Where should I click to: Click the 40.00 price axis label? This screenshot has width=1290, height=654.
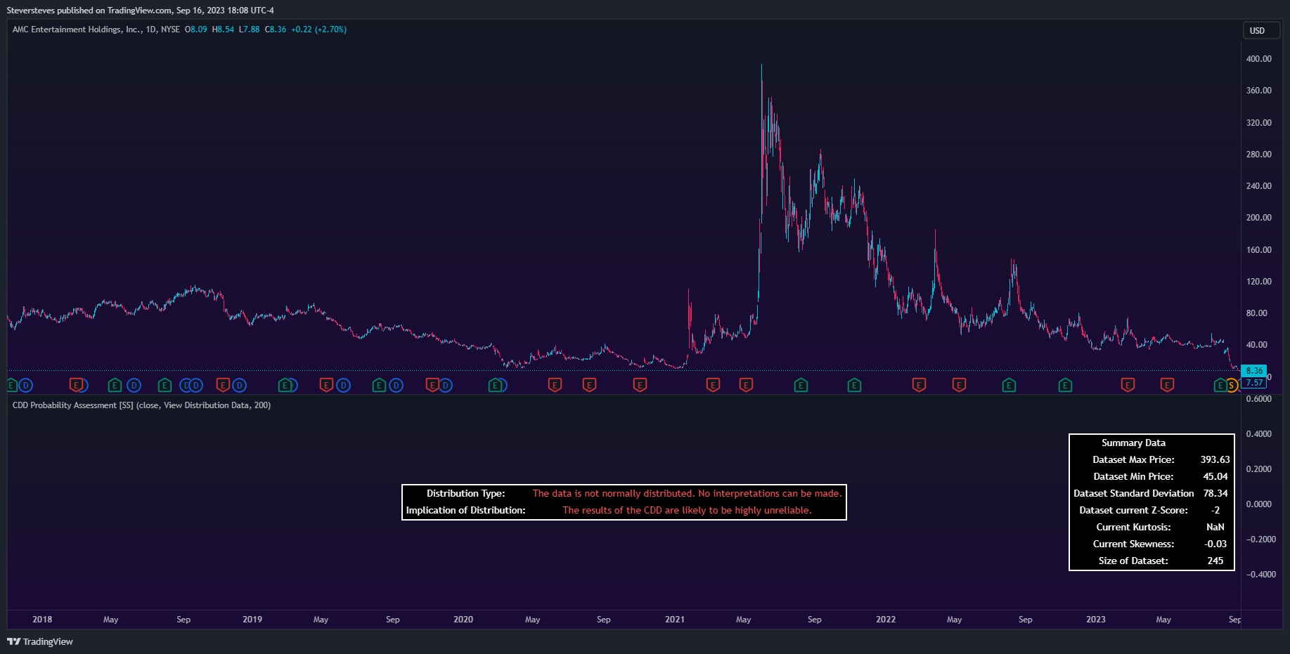(1256, 345)
